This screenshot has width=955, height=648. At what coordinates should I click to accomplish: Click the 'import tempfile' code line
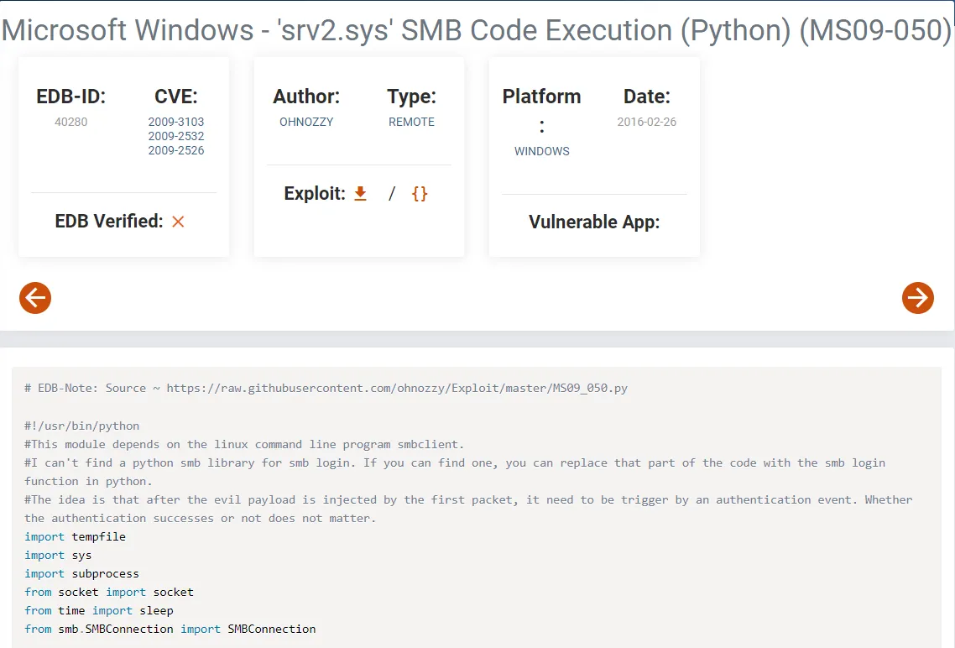tap(75, 536)
